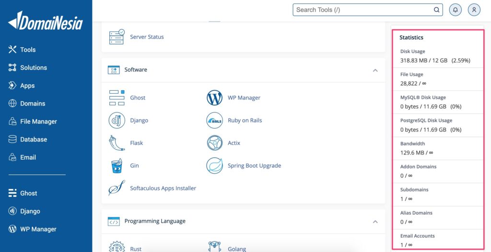Open Softaculous Apps Installer link
Viewport: 491px width, 252px height.
(163, 188)
